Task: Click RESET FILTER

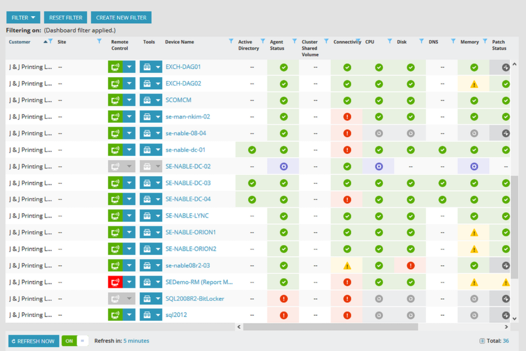Action: 65,17
